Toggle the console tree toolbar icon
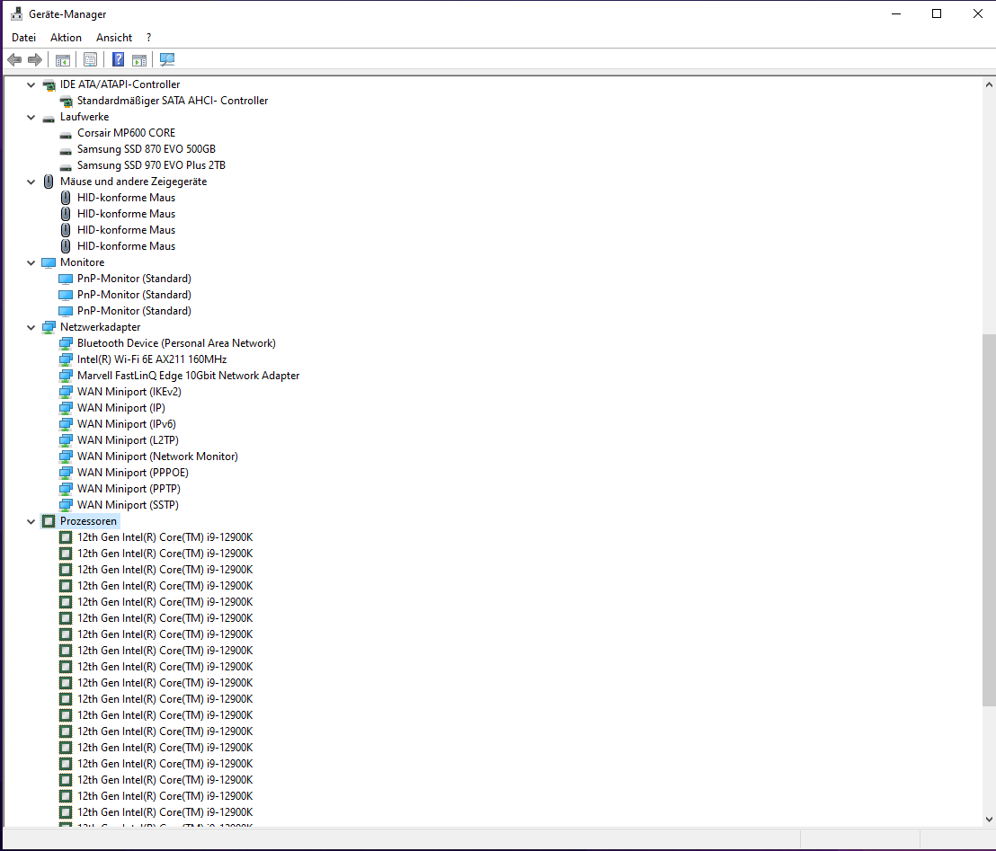The image size is (996, 851). 62,59
